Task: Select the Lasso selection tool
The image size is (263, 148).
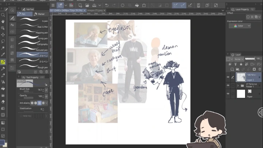Action: [x=3, y=41]
